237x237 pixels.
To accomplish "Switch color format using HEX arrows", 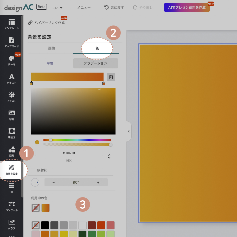I will [x=109, y=156].
